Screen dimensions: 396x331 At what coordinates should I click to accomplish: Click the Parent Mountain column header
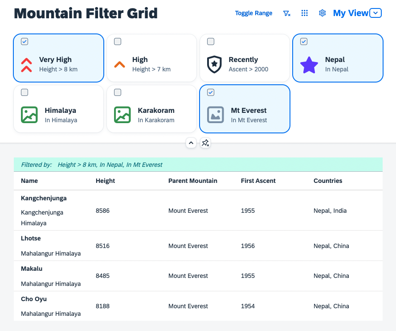pyautogui.click(x=193, y=181)
